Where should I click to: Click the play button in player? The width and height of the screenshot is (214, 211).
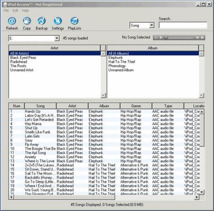coord(161,37)
